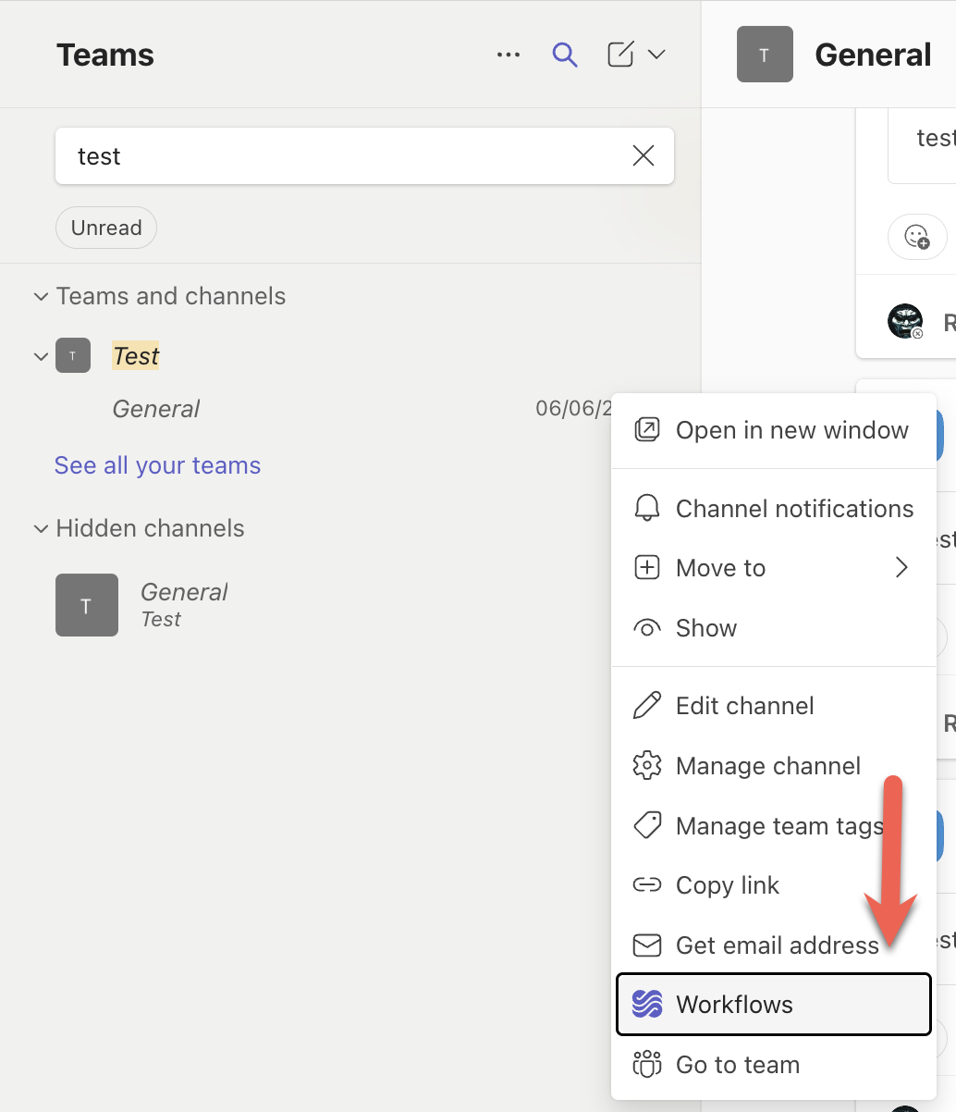The height and width of the screenshot is (1112, 956).
Task: Click into the search box containing 'test'
Action: coord(364,155)
